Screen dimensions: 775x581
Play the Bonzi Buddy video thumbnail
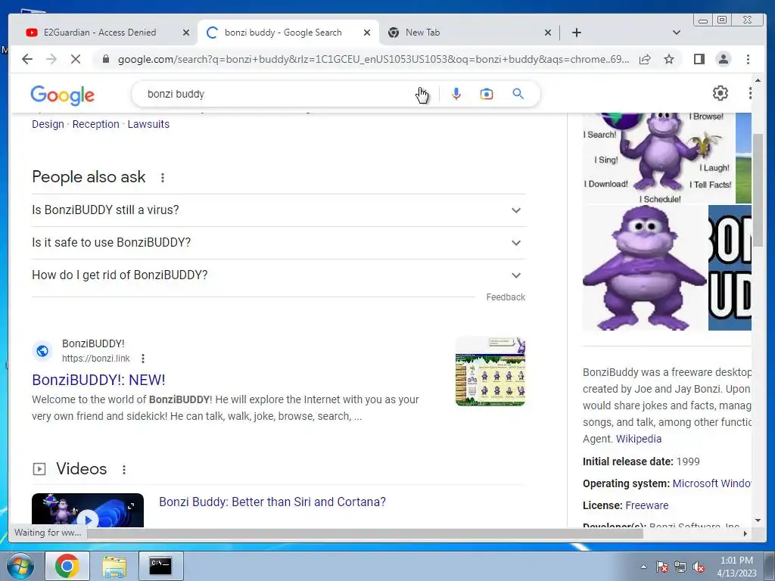pyautogui.click(x=88, y=511)
